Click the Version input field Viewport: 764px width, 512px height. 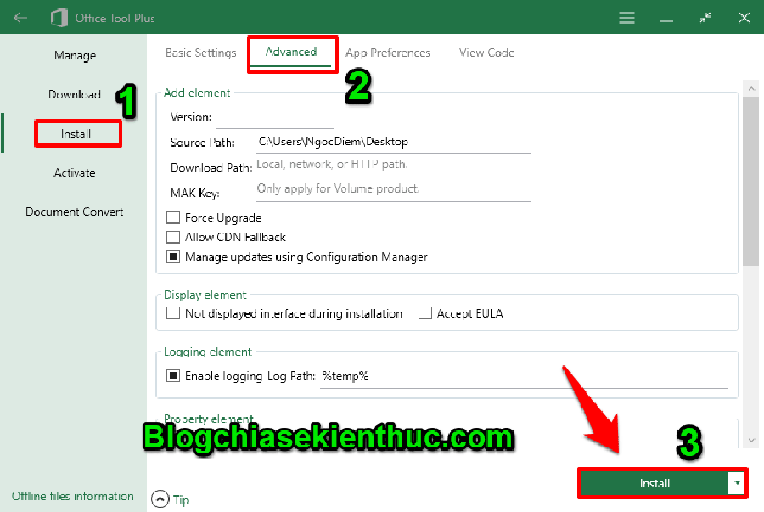(x=275, y=118)
